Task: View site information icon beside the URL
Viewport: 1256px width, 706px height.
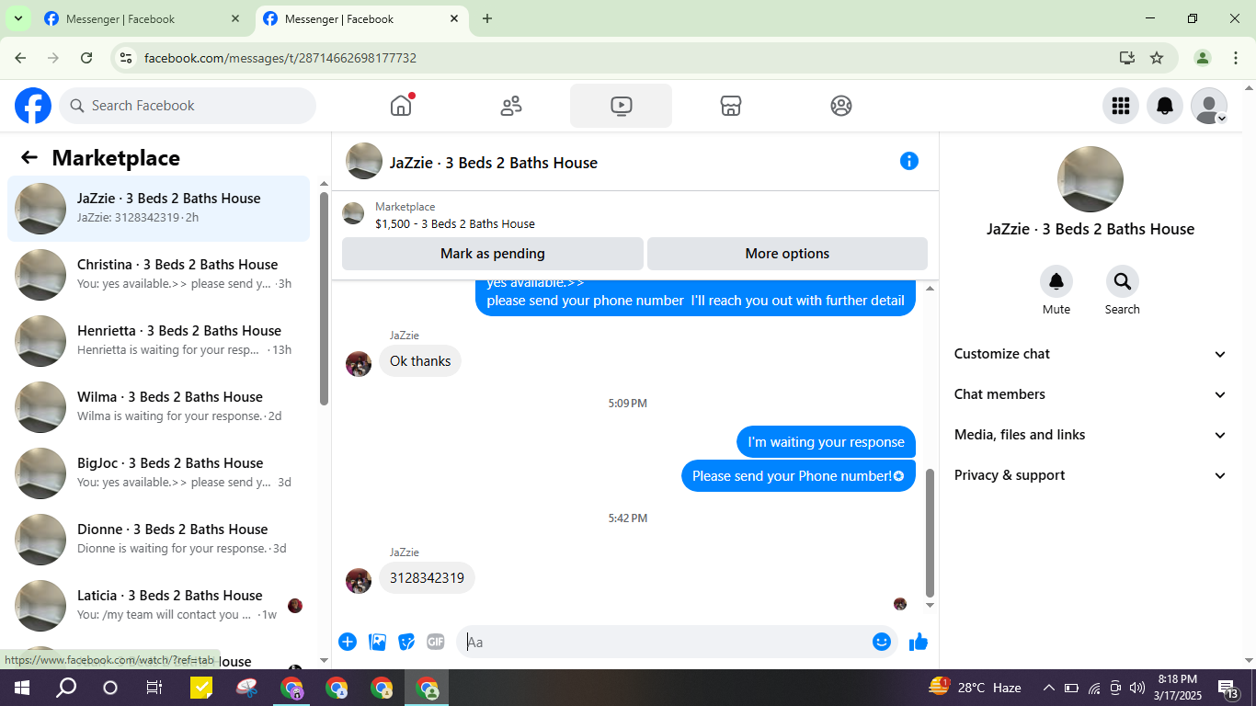Action: (x=127, y=58)
